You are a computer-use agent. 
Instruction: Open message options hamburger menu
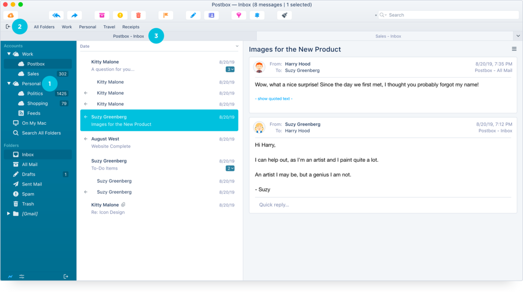[x=514, y=49]
